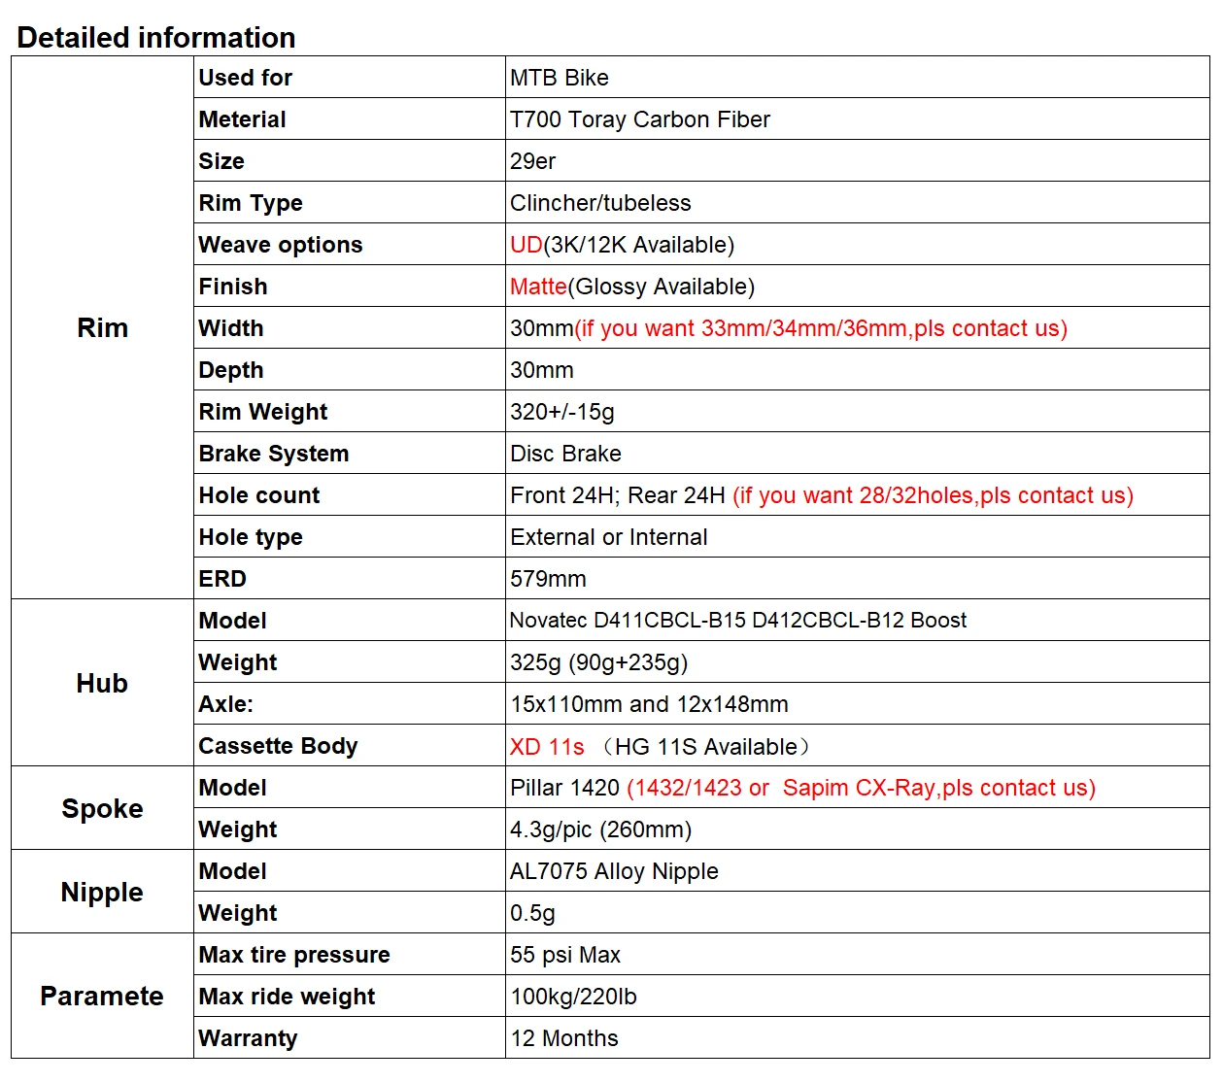Click the red 'Matte' finish text
Screen dimensions: 1223x1083
[x=538, y=287]
